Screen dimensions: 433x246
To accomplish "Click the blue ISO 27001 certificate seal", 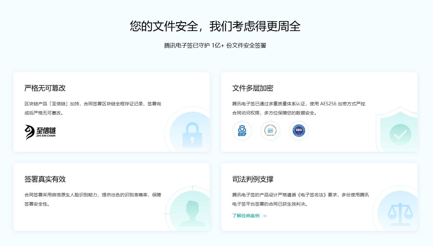I will 299,130.
